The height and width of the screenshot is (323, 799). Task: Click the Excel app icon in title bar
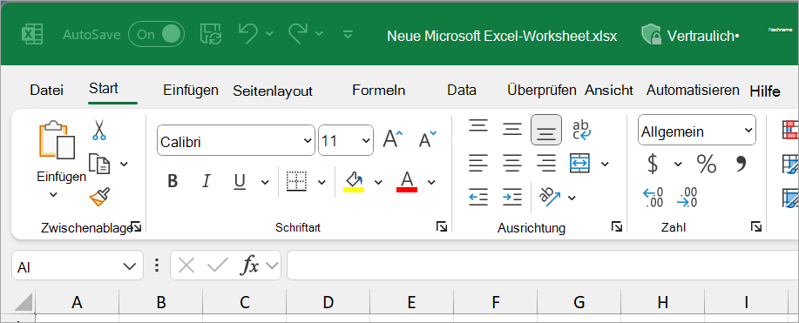(x=31, y=35)
